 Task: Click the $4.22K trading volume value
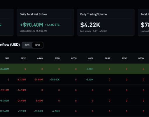90,25
